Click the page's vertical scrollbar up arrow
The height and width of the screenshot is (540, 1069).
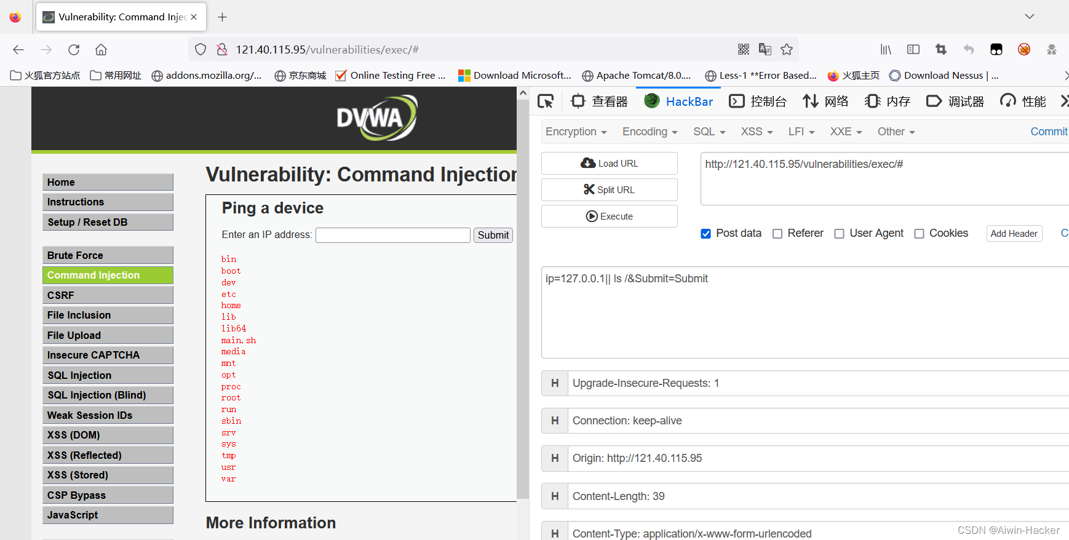[x=523, y=93]
